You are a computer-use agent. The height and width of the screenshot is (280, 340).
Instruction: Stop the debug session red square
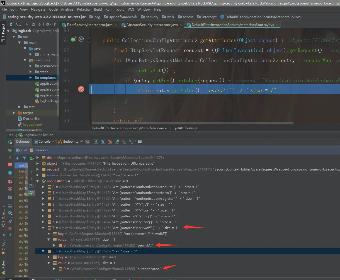pyautogui.click(x=10, y=164)
